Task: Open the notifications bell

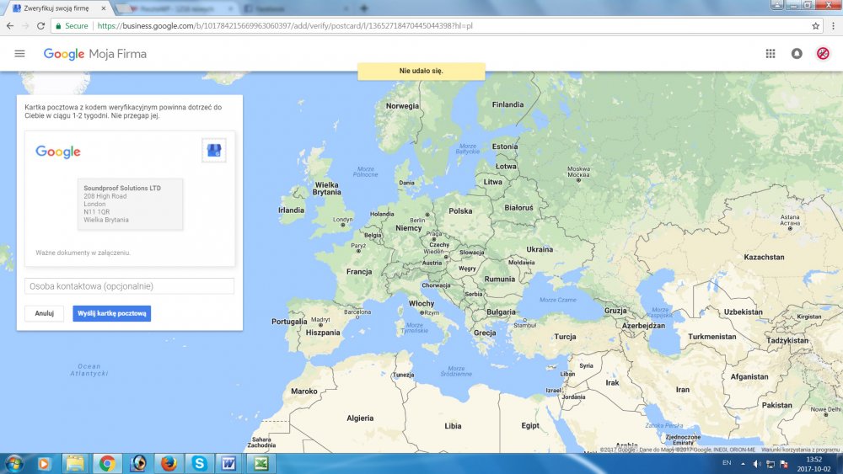Action: click(x=797, y=54)
